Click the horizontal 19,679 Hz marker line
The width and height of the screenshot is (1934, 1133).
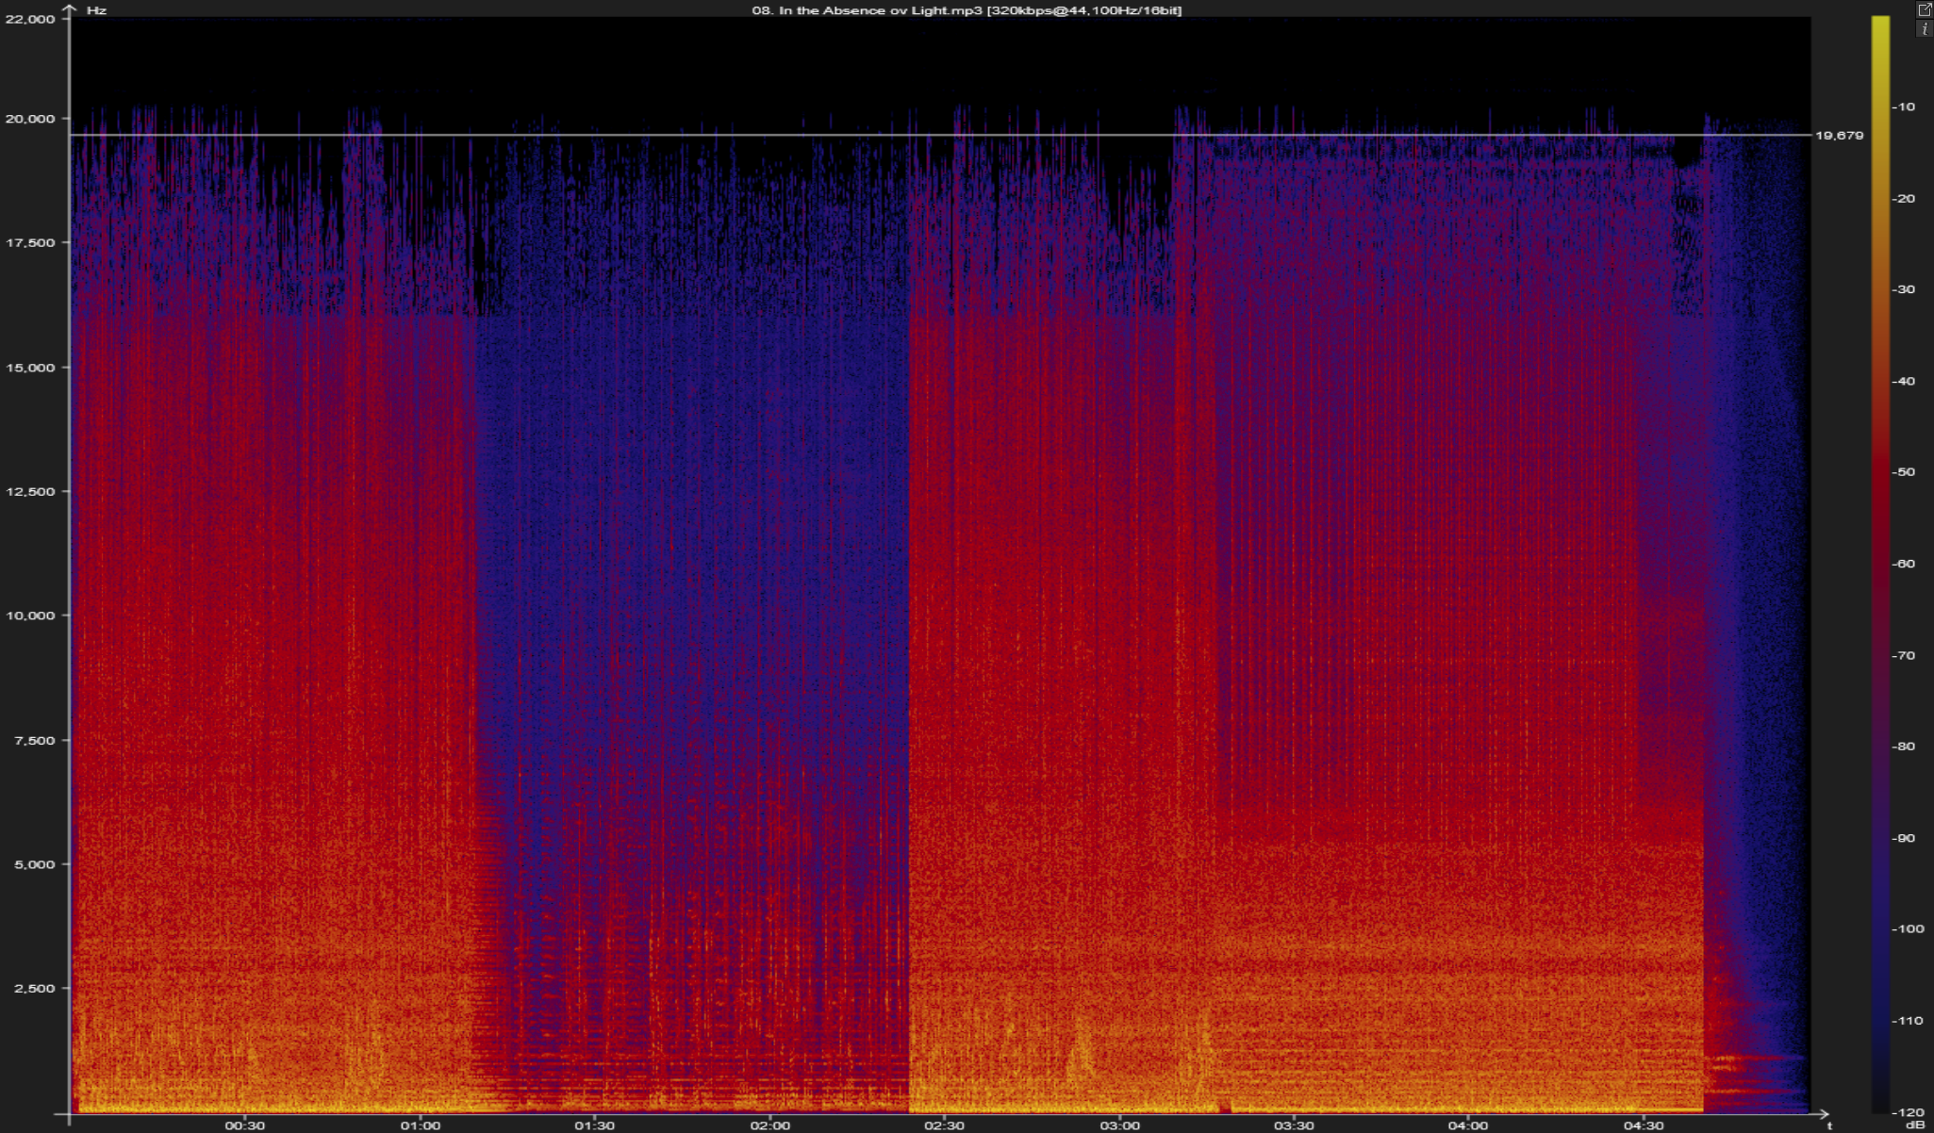[x=943, y=135]
